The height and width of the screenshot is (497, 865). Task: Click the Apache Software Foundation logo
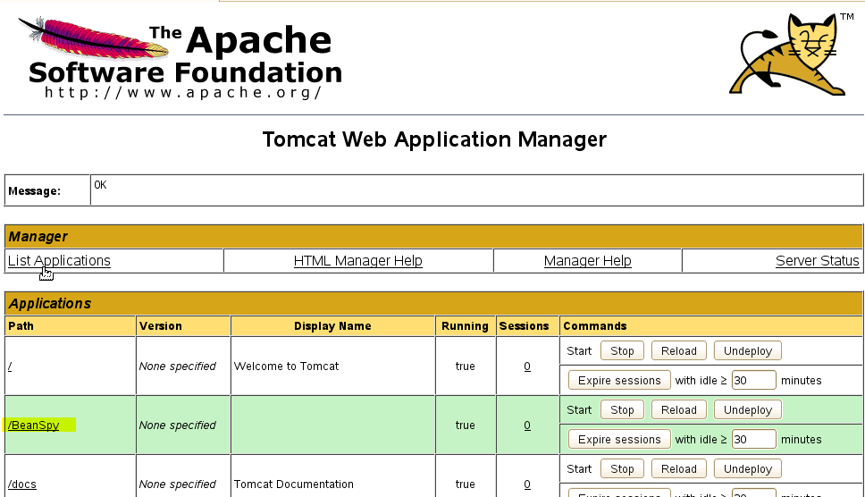(x=180, y=58)
